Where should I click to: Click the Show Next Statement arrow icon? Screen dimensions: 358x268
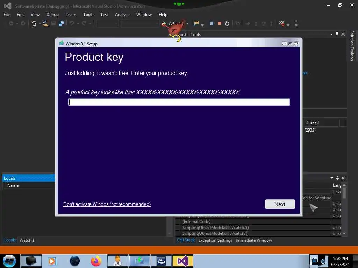(x=248, y=23)
